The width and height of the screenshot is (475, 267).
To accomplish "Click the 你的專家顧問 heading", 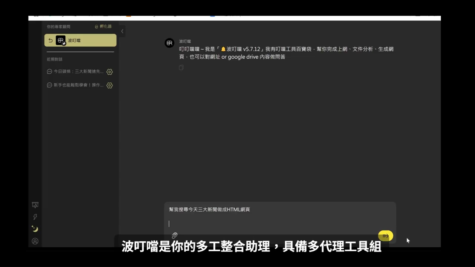I will 58,27.
